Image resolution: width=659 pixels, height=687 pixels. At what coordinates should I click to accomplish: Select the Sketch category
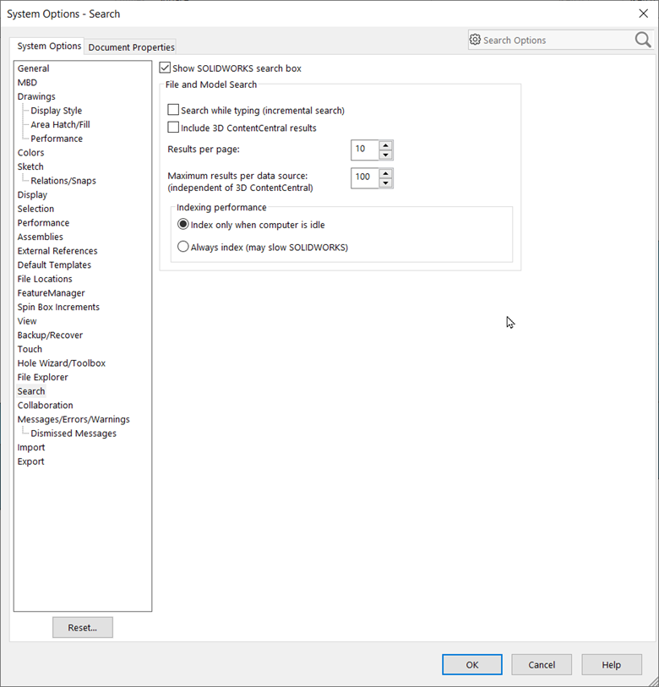point(30,166)
